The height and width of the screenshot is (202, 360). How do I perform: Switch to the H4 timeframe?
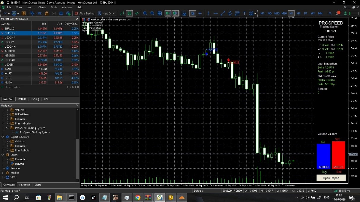click(298, 13)
